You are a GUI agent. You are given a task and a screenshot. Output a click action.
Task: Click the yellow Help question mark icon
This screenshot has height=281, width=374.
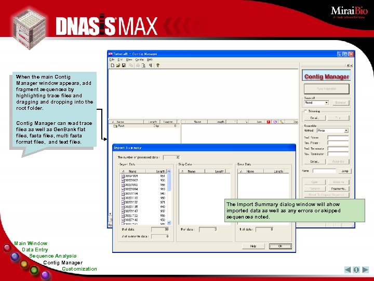click(158, 65)
